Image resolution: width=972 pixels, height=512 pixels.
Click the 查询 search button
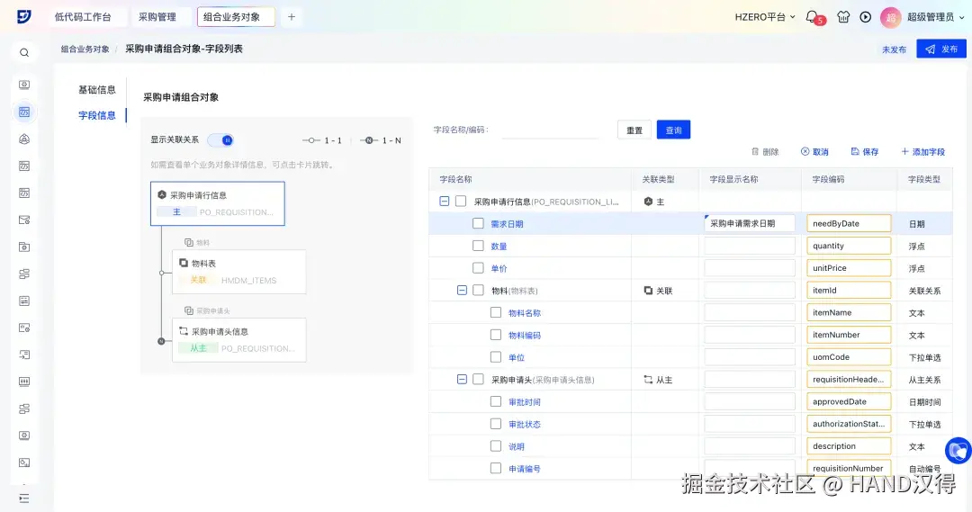click(x=673, y=130)
